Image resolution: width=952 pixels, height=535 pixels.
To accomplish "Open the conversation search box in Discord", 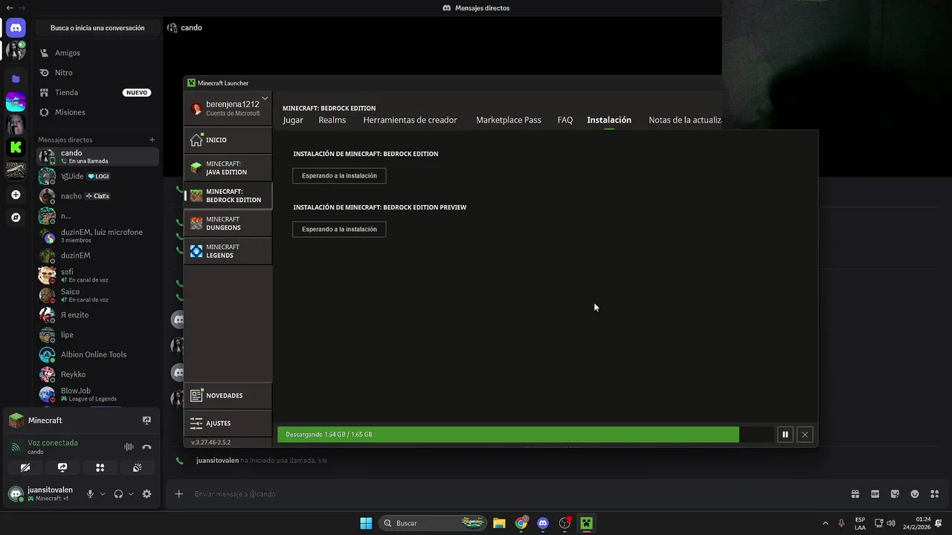I will coord(97,27).
